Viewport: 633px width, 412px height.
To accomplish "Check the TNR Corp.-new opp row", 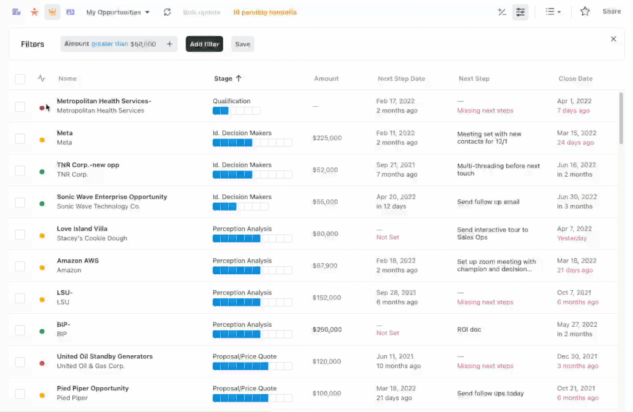I will point(20,170).
